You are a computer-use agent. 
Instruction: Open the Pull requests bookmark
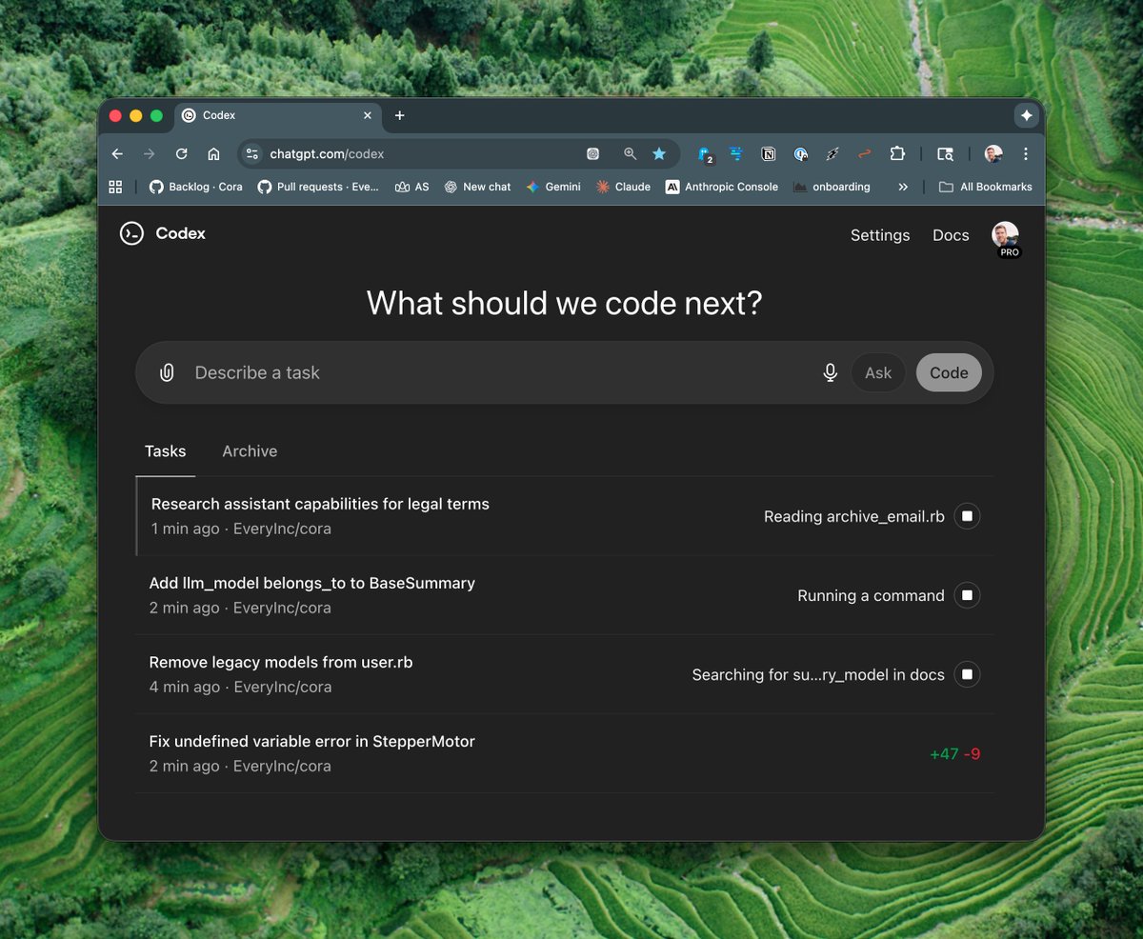pos(318,187)
